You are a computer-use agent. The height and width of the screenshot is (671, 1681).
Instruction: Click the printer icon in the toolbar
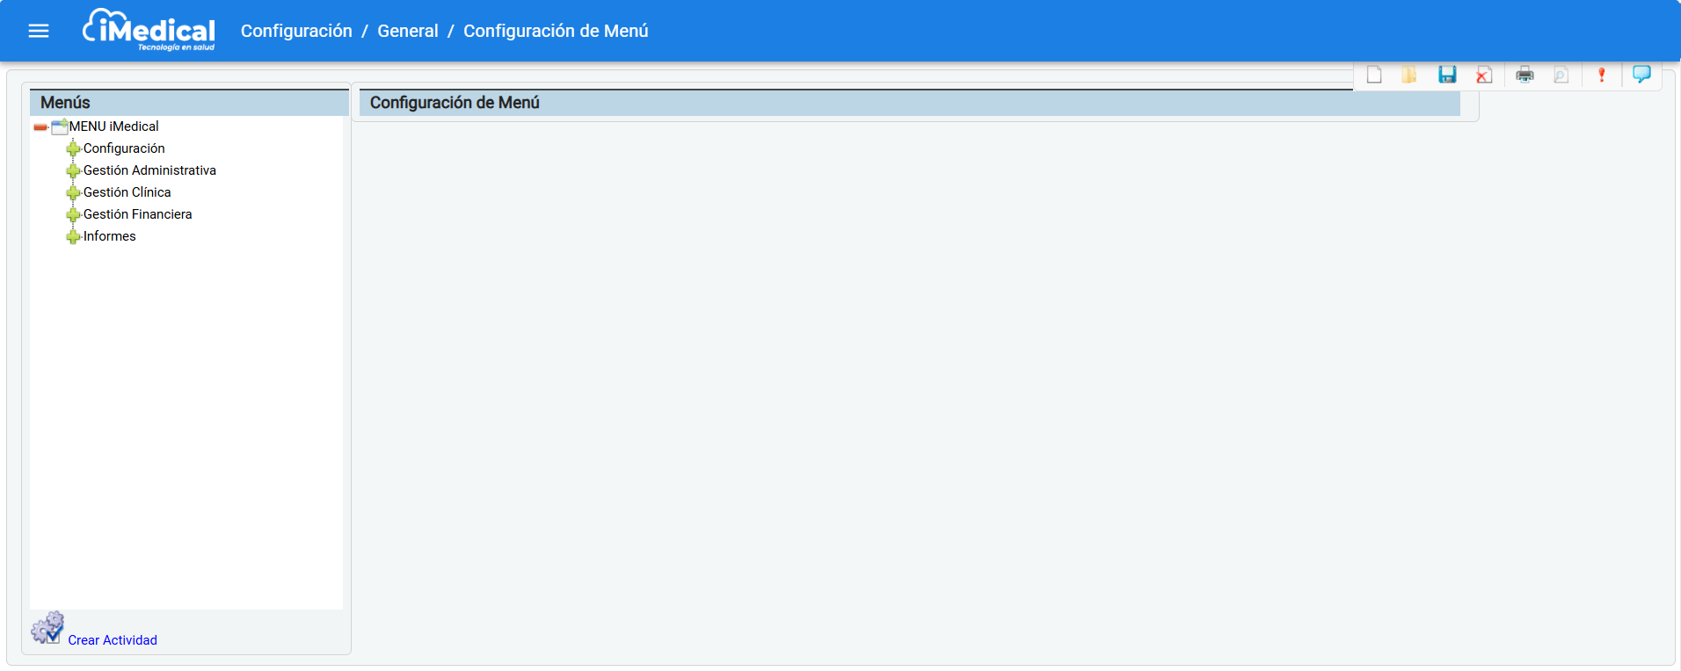coord(1525,75)
